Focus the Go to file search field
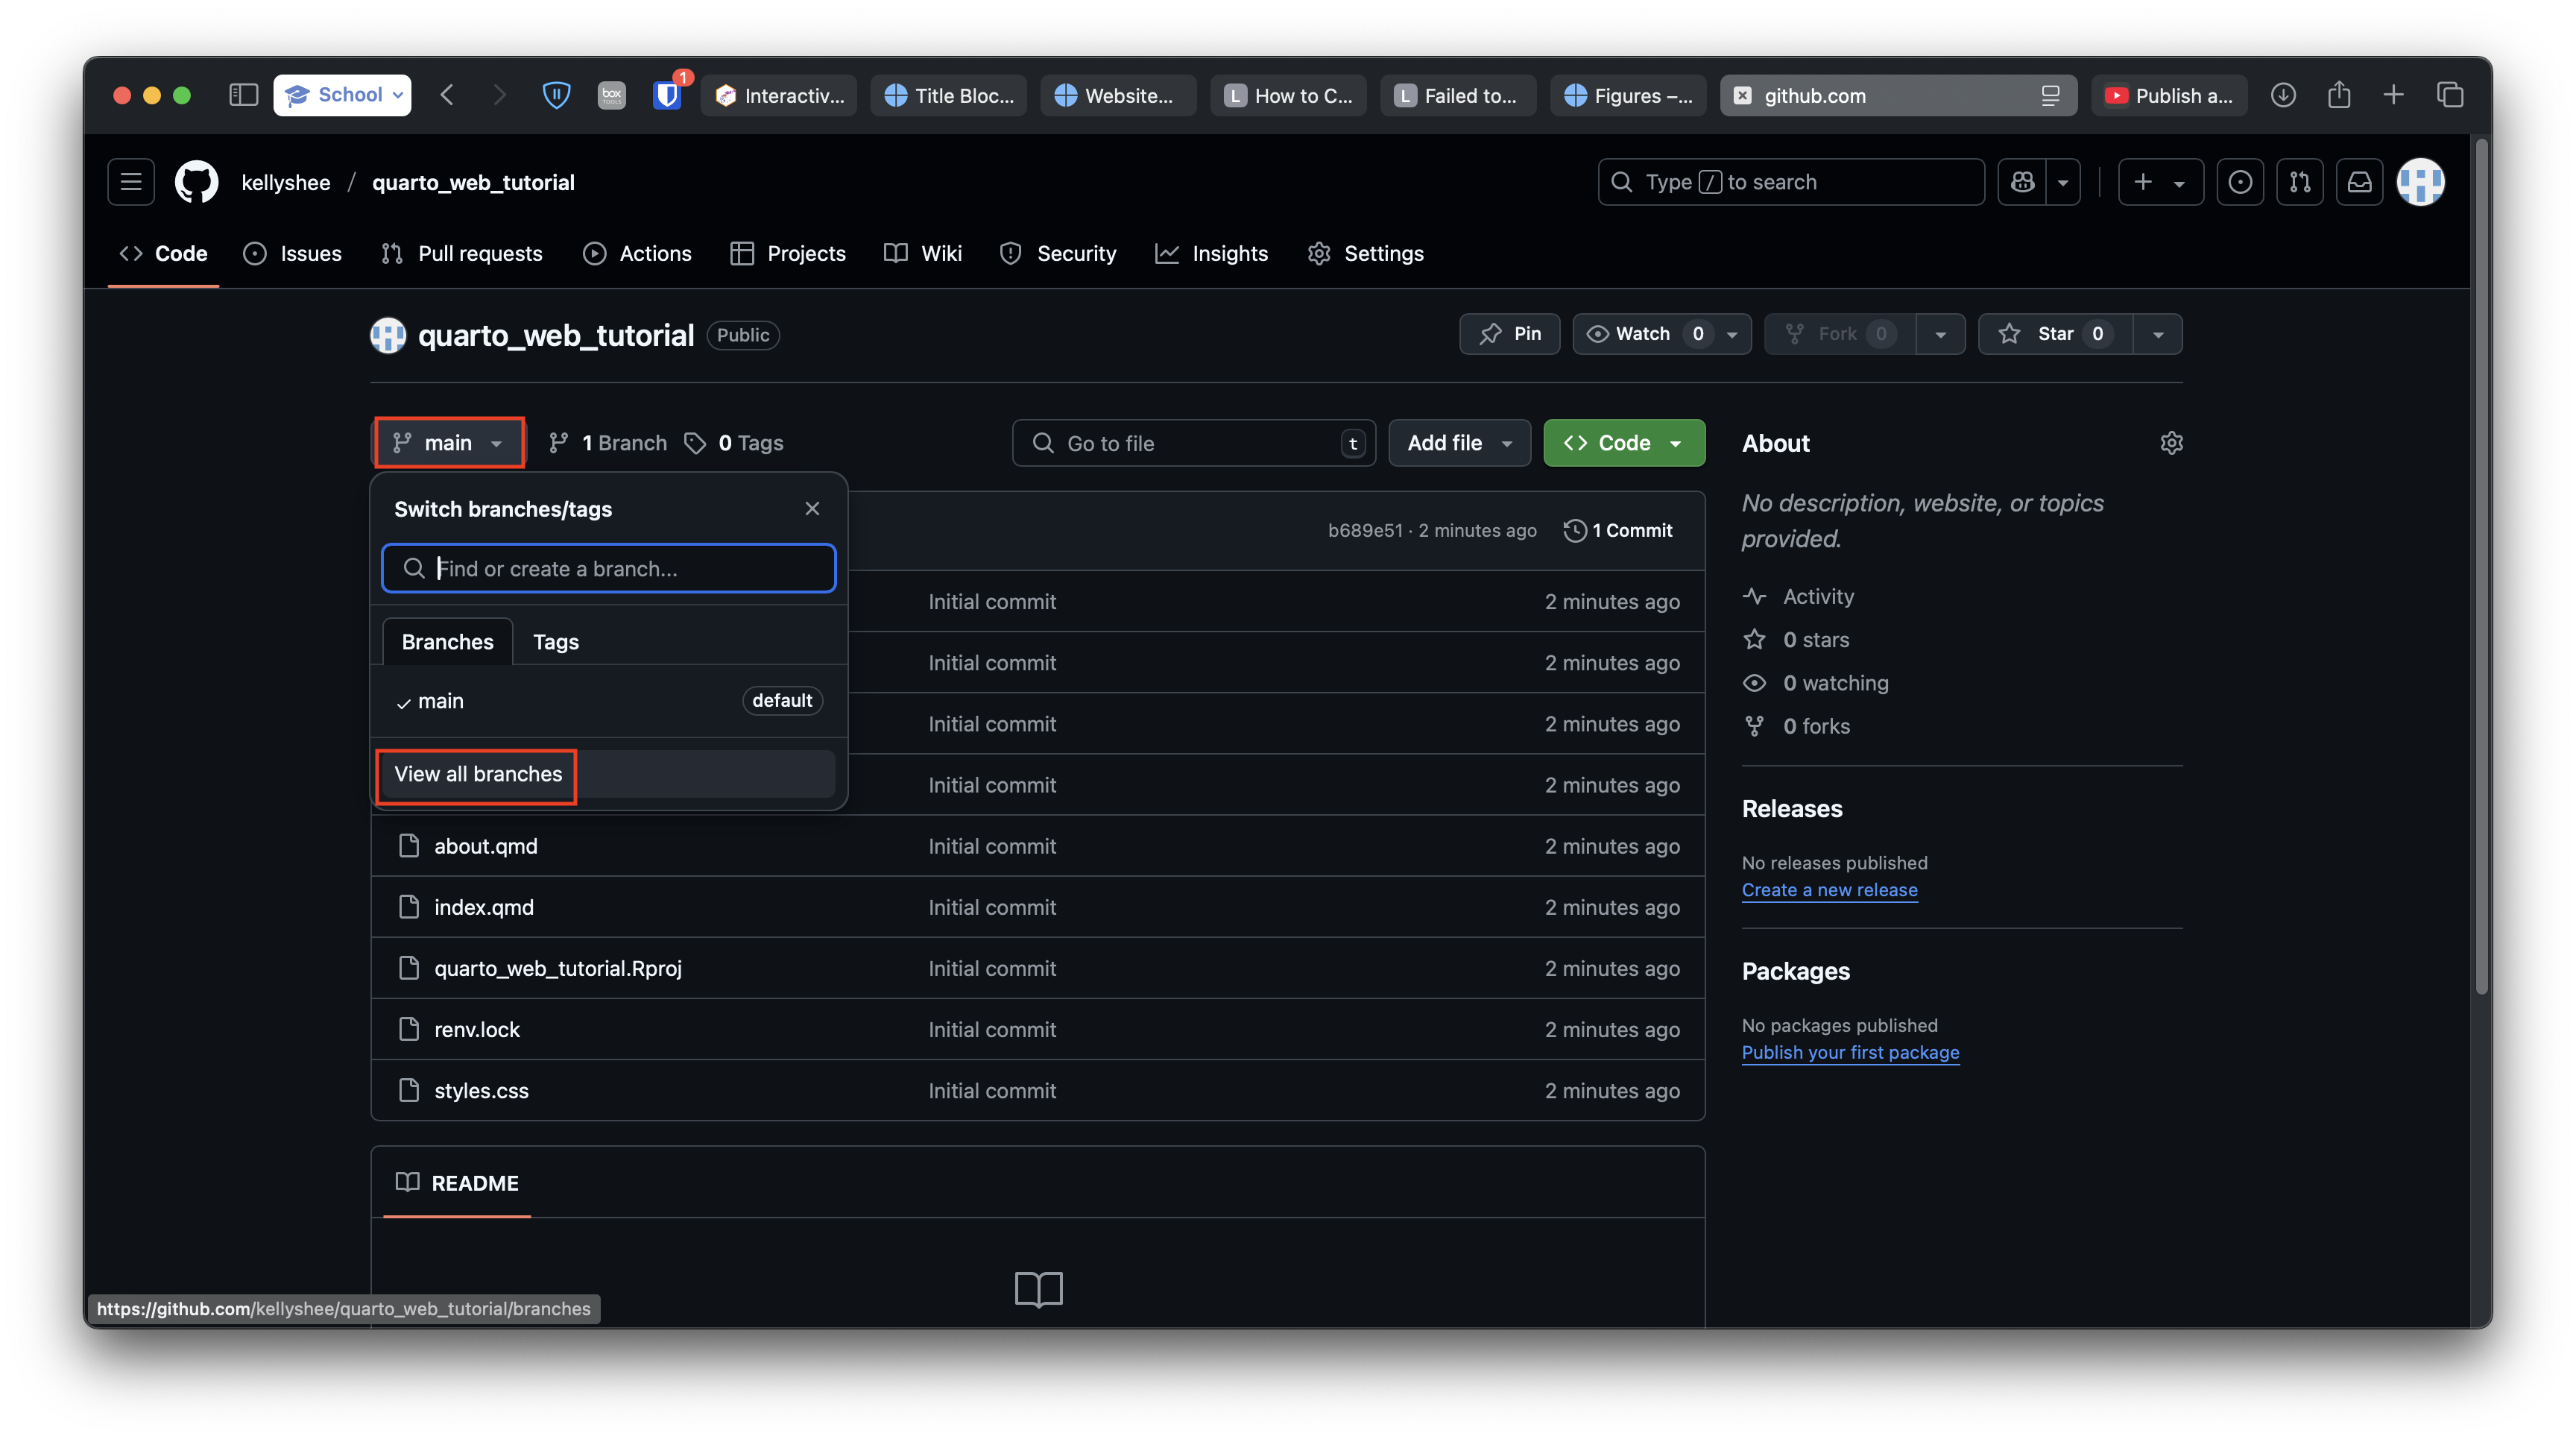The width and height of the screenshot is (2576, 1439). (1194, 443)
